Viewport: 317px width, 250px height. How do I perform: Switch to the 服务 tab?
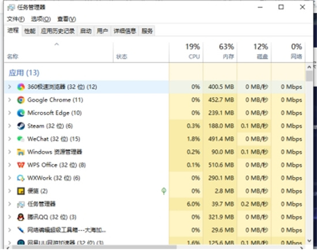(x=147, y=31)
